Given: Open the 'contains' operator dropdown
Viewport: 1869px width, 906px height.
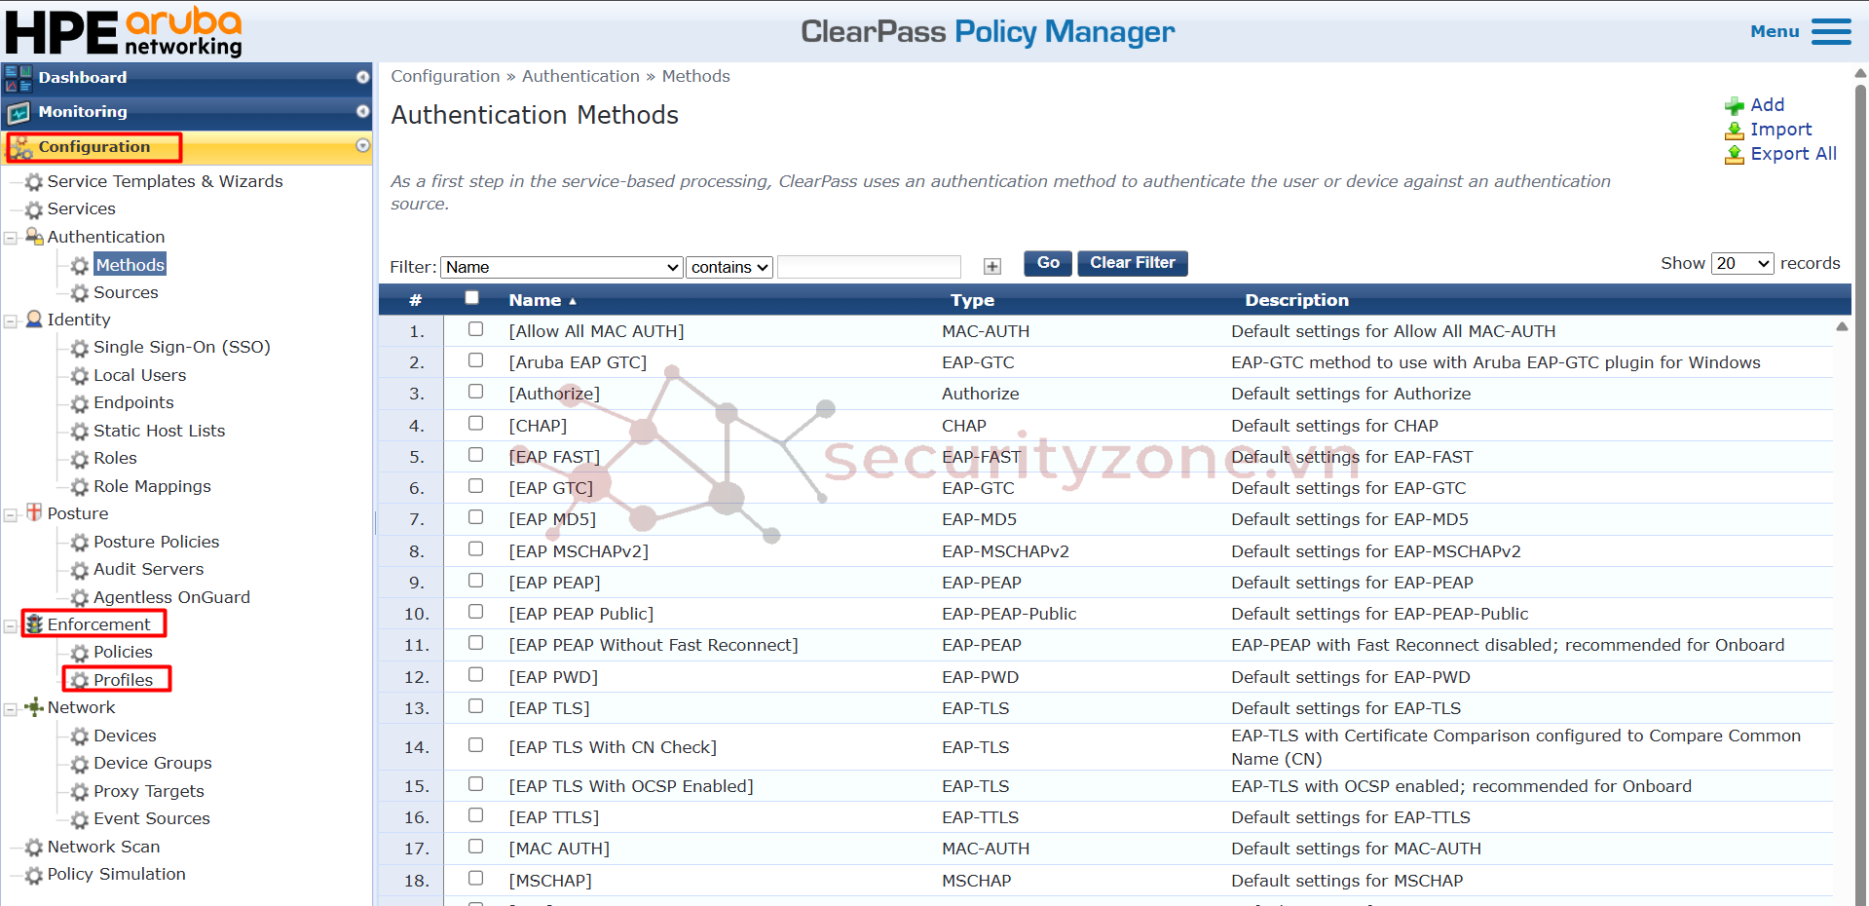Looking at the screenshot, I should click(x=729, y=267).
